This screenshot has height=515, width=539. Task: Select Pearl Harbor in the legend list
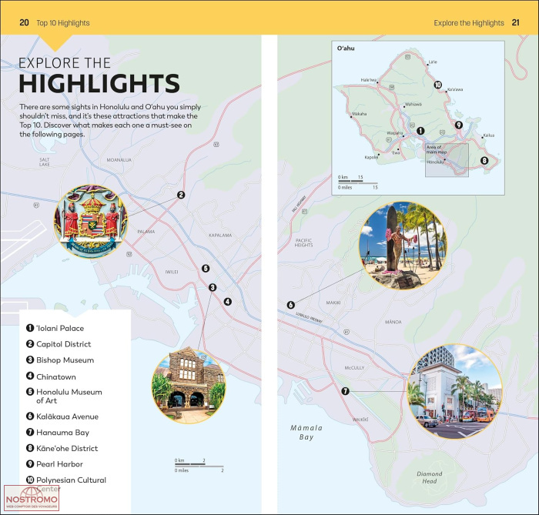point(59,464)
